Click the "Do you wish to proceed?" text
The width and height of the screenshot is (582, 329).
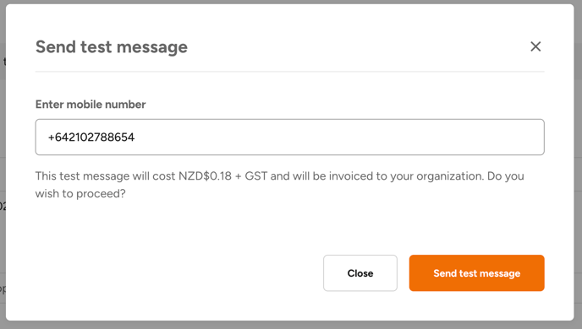tap(279, 185)
